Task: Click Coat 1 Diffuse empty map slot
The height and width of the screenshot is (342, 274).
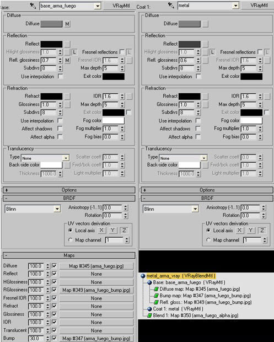Action: point(205,24)
